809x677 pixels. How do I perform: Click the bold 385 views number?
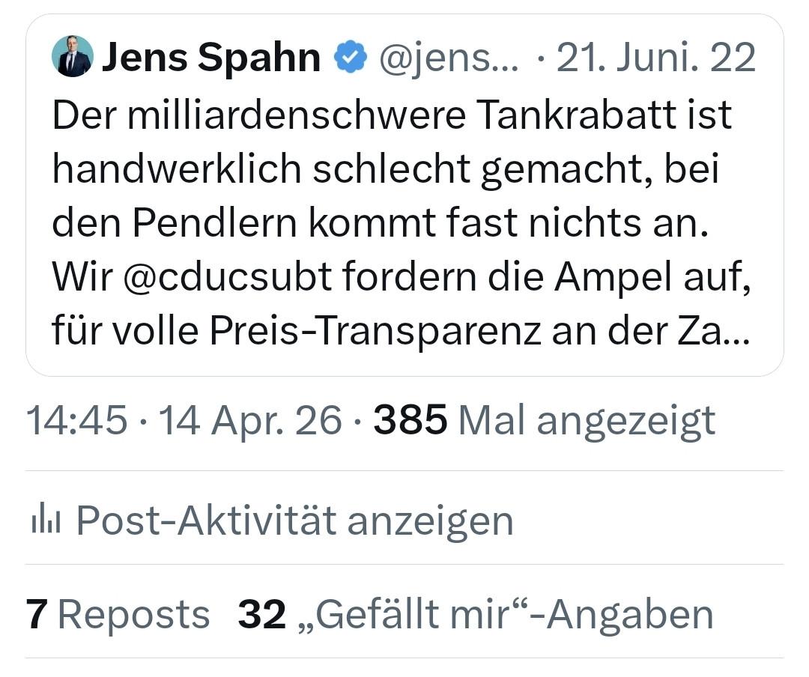tap(410, 420)
